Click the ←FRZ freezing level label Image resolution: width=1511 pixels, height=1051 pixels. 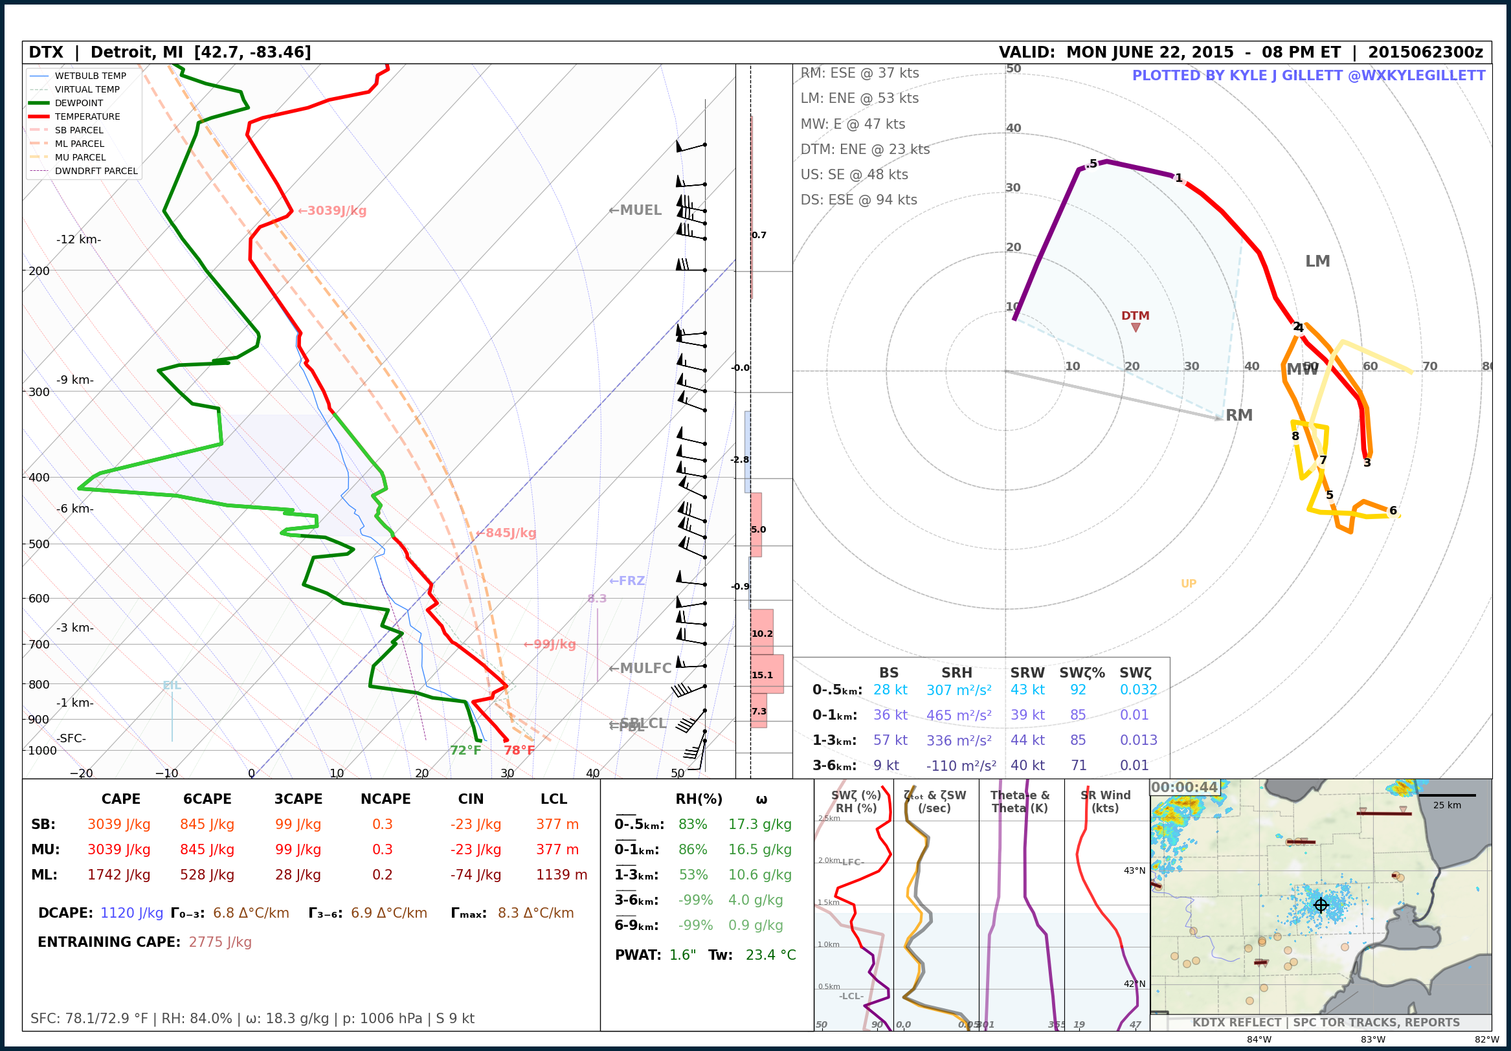click(627, 581)
